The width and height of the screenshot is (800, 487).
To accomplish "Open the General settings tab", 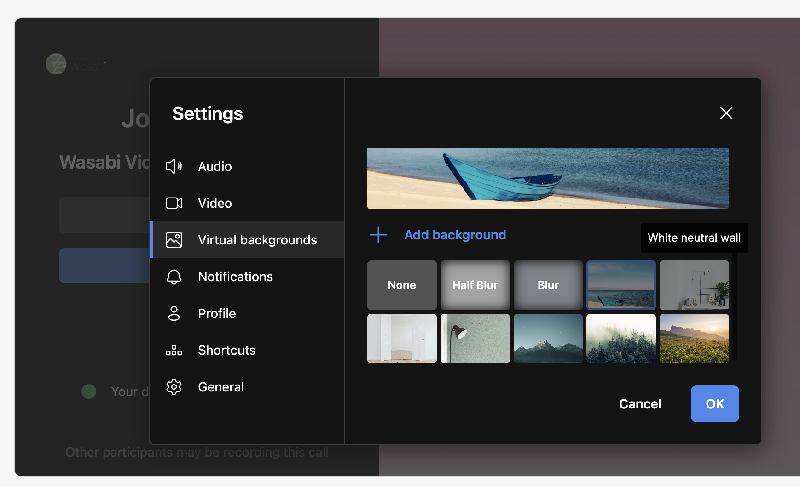I will 248,387.
